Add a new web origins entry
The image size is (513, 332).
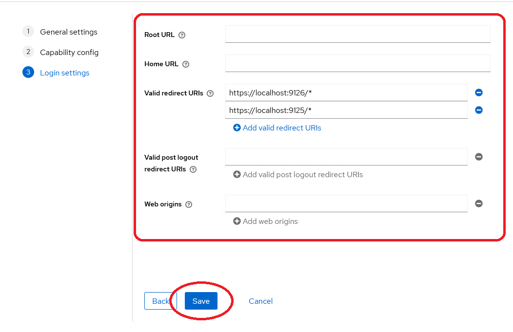(x=265, y=221)
